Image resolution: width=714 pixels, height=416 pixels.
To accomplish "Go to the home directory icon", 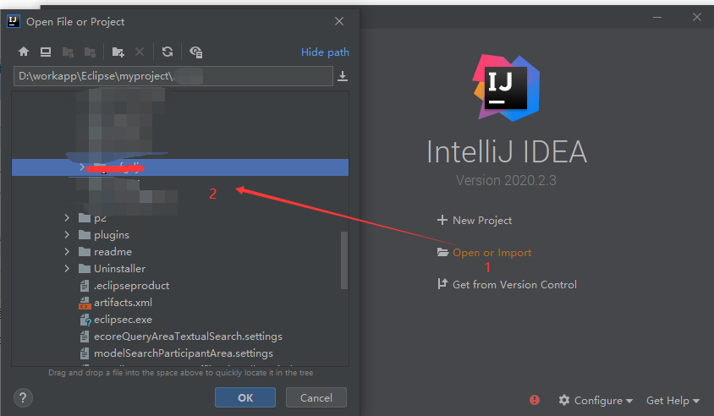I will click(x=24, y=52).
